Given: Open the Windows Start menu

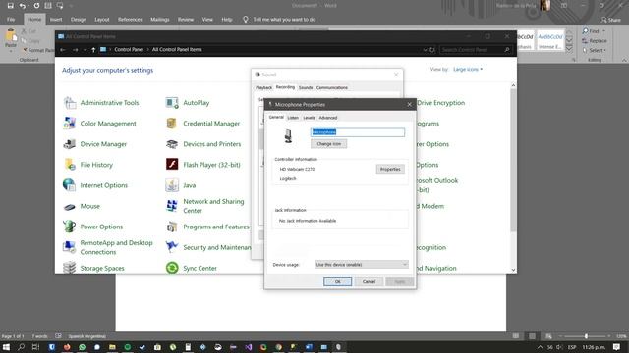Looking at the screenshot, I should pyautogui.click(x=6, y=347).
